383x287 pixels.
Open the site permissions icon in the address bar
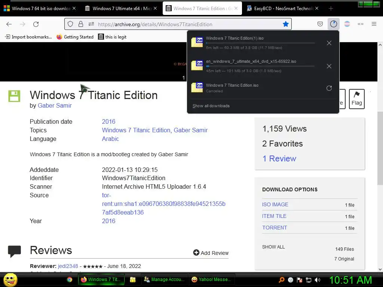click(x=91, y=24)
